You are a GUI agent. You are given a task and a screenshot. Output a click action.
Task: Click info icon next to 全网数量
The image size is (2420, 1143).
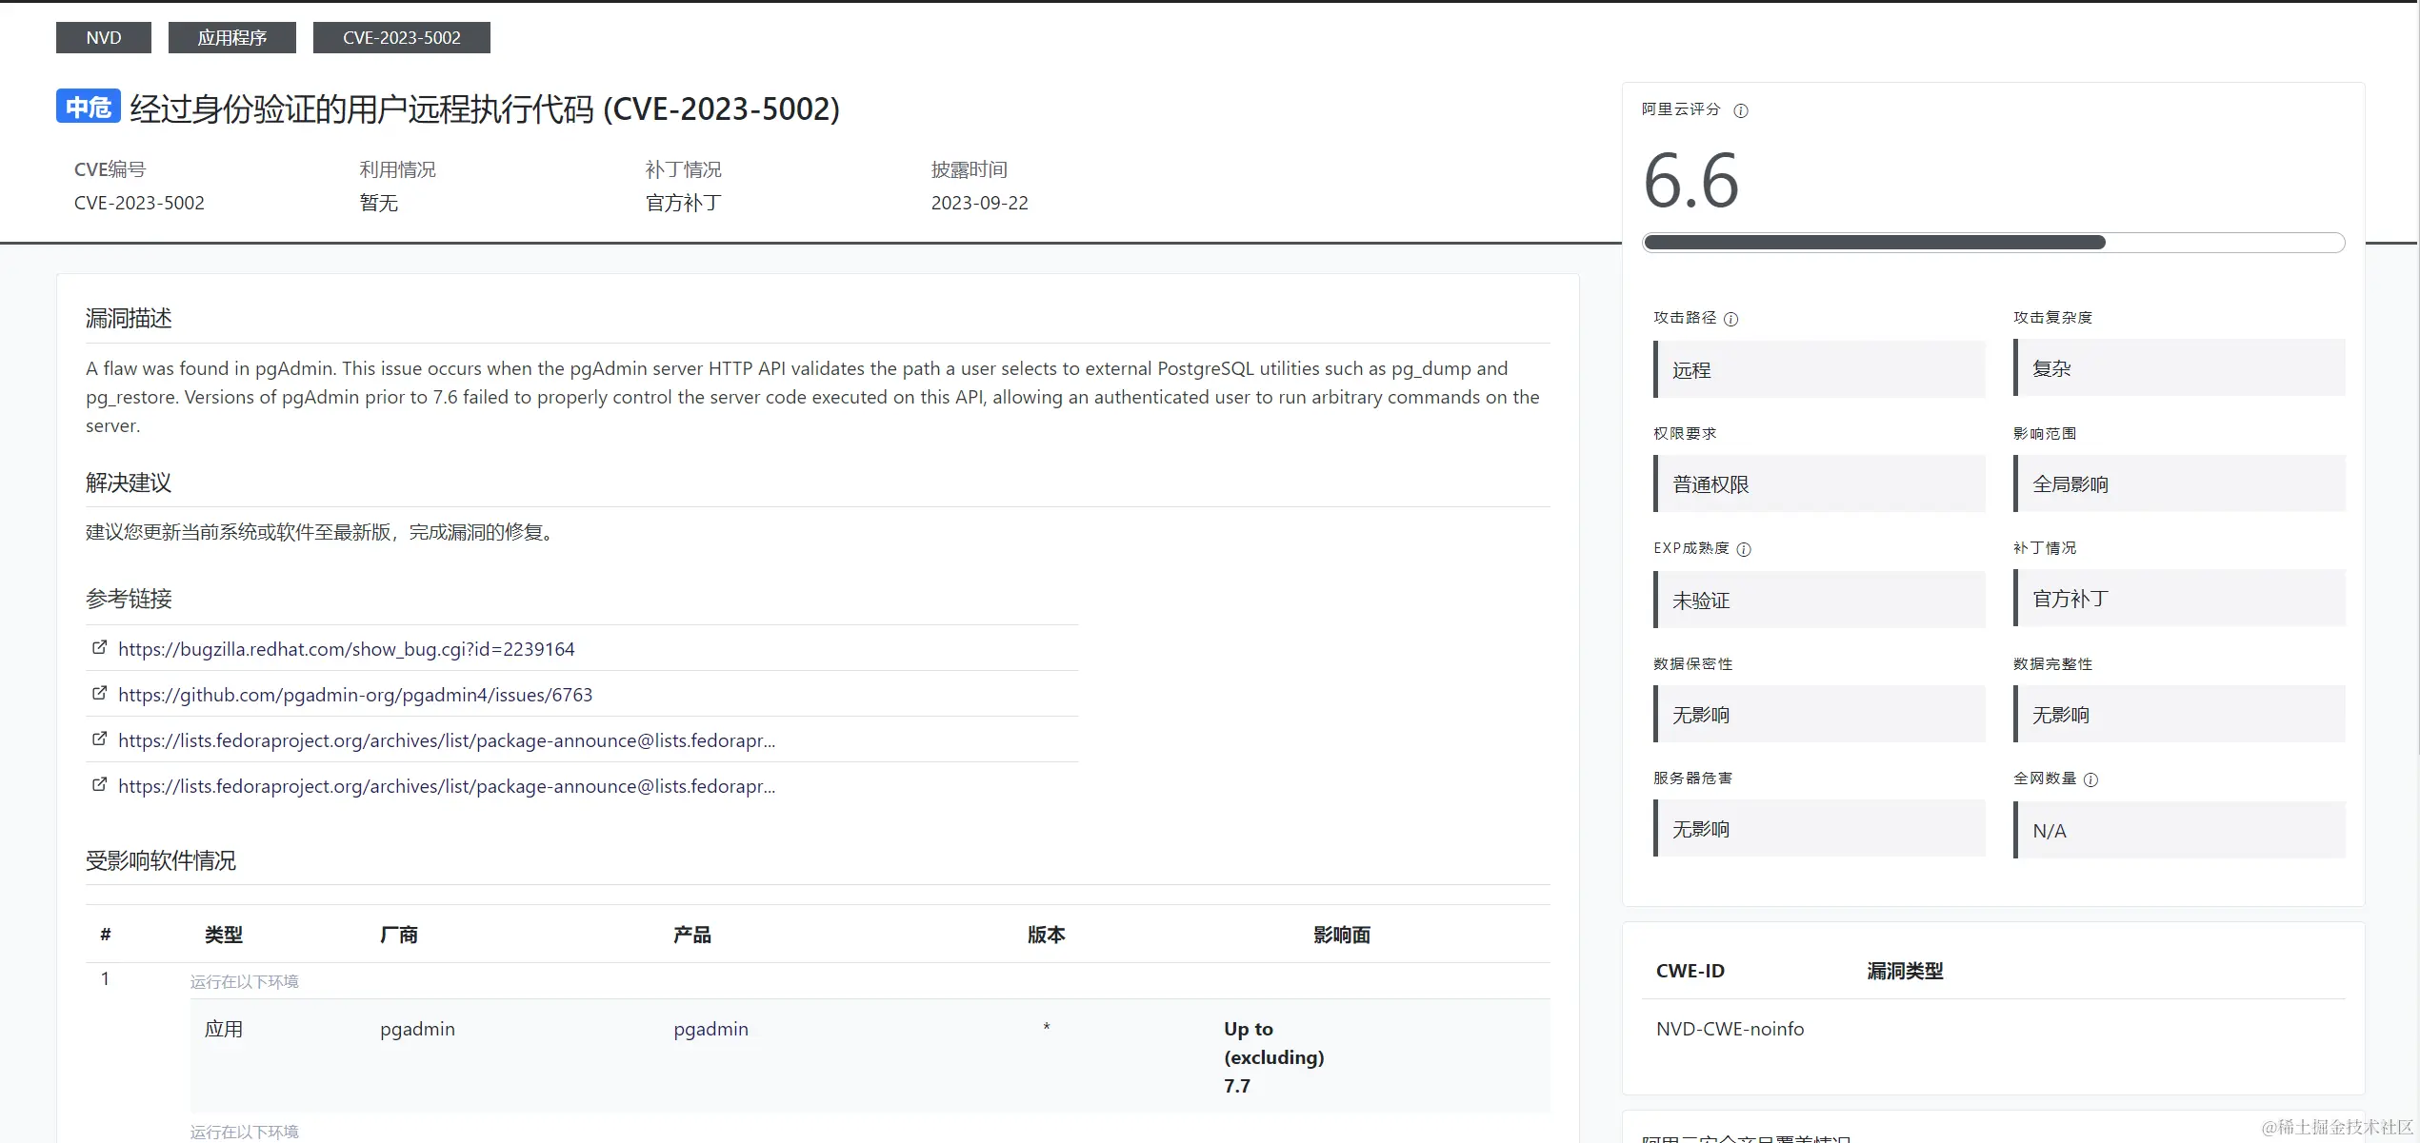(x=2090, y=779)
